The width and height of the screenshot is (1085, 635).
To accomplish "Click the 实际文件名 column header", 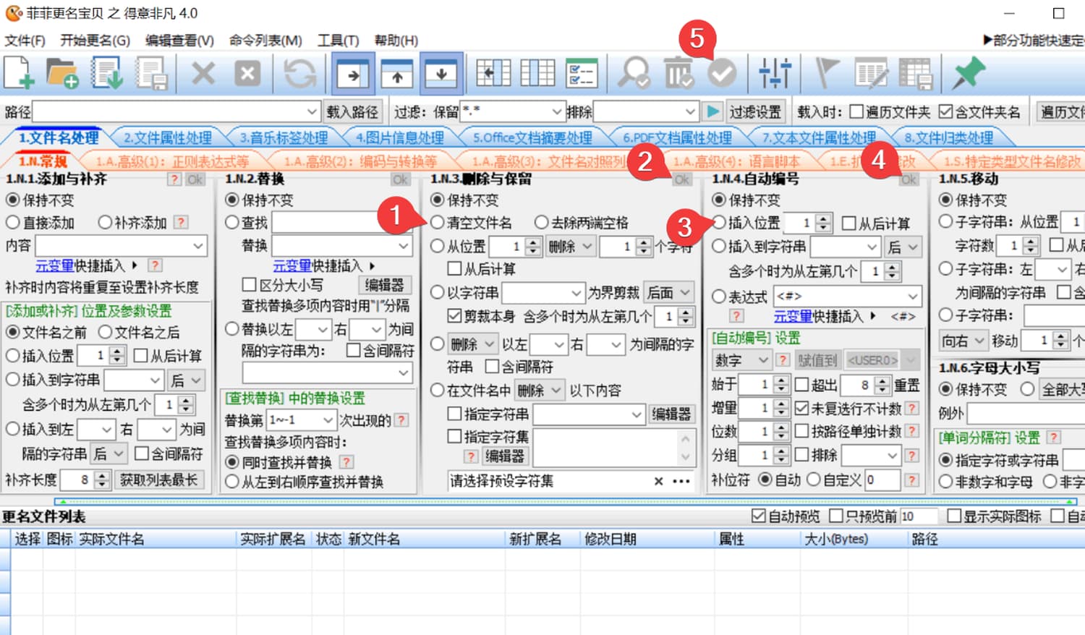I will coord(112,539).
